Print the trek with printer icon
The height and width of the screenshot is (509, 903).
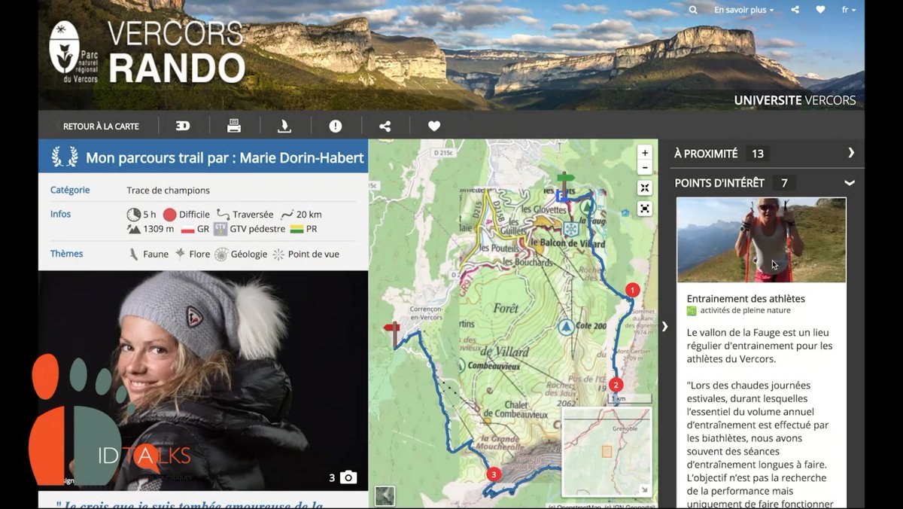[x=234, y=126]
